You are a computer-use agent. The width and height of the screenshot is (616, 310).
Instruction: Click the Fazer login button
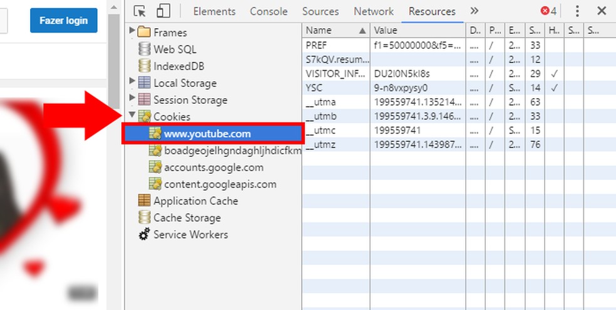click(64, 21)
